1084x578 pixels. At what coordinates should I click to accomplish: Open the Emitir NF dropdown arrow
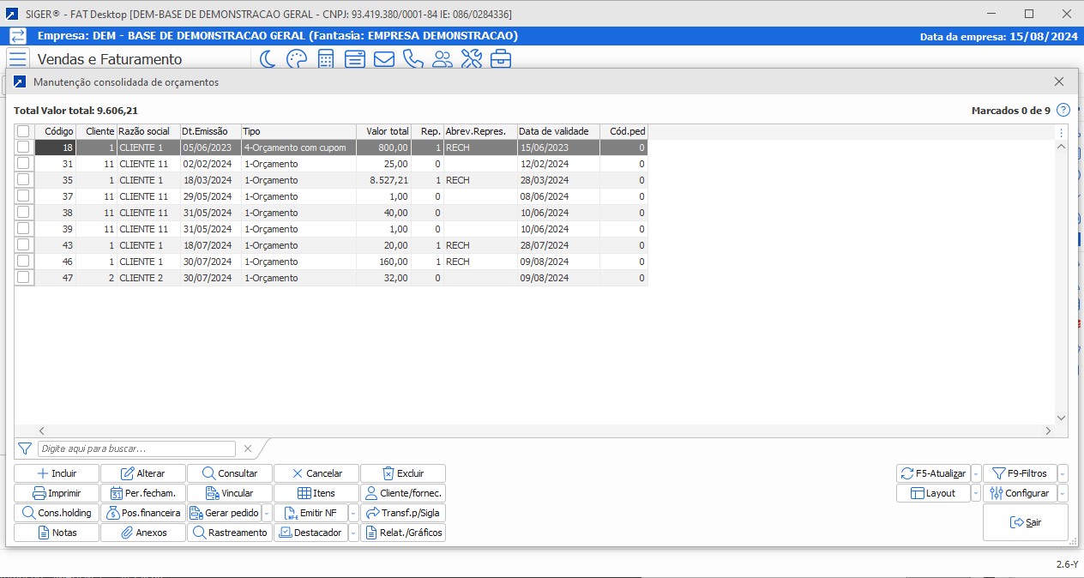[352, 513]
